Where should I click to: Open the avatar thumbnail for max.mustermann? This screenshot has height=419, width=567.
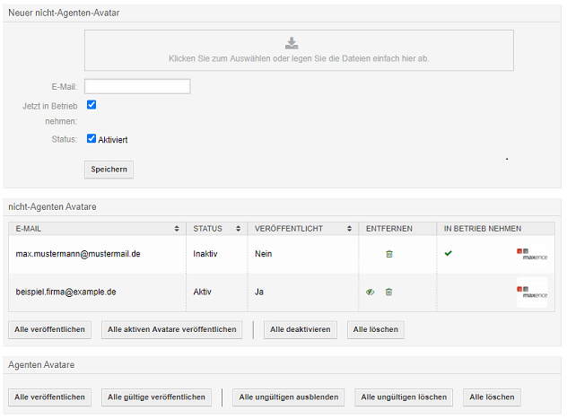532,254
